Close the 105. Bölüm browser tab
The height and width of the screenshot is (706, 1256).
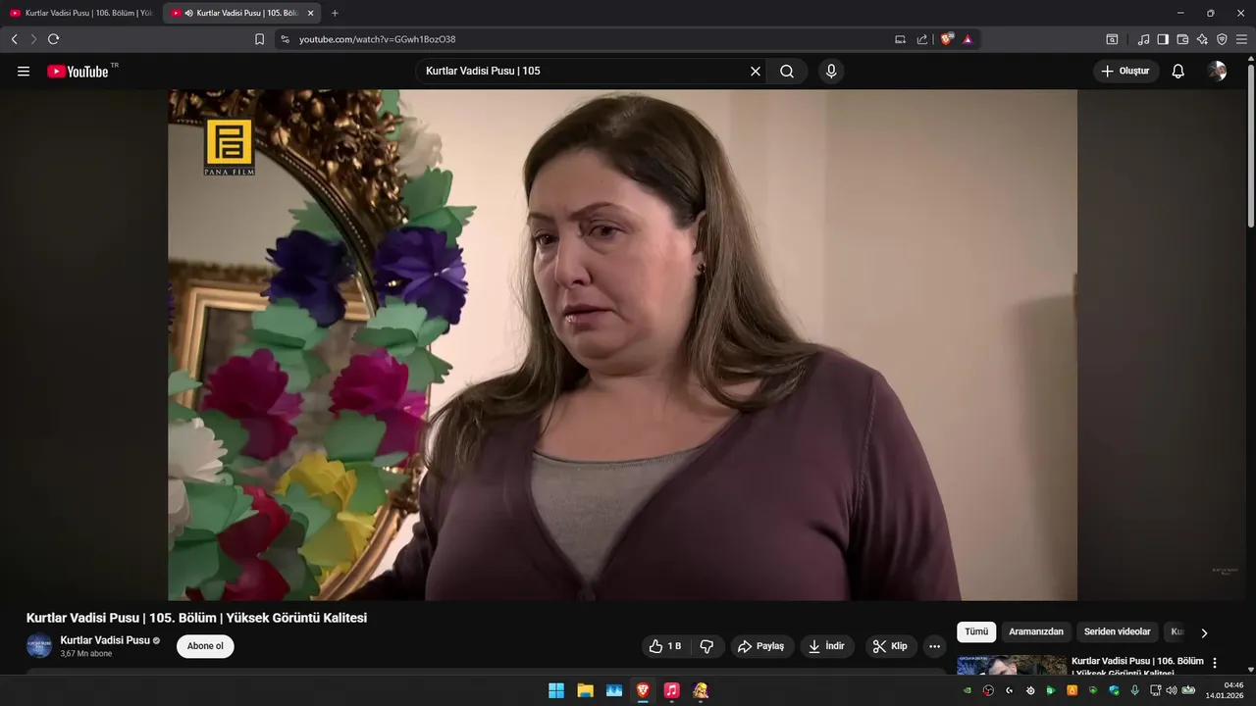point(311,13)
